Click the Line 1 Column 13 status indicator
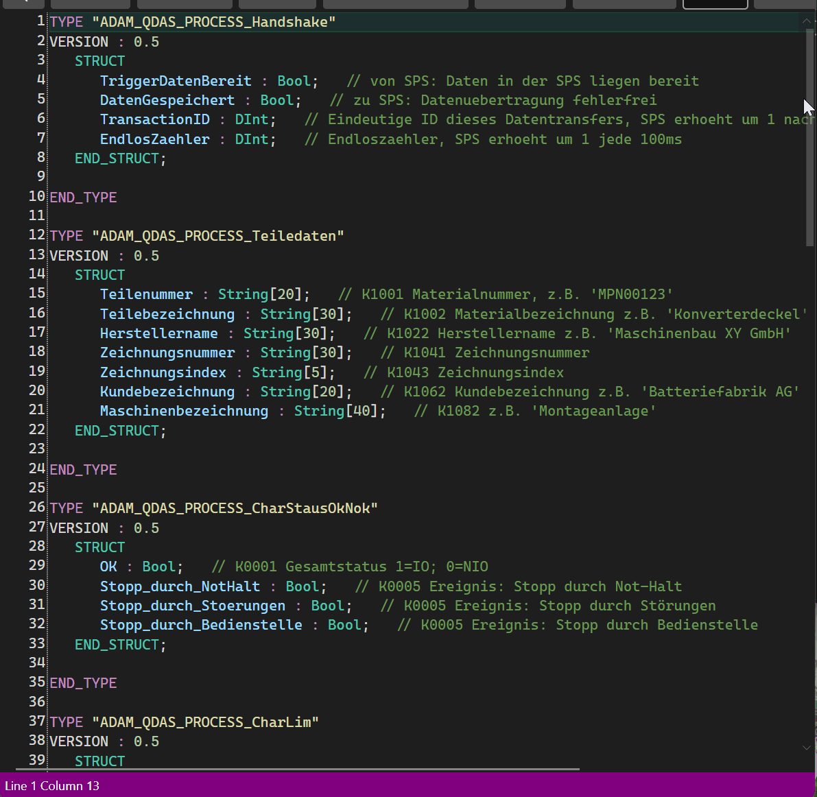Viewport: 817px width, 797px height. pos(52,786)
